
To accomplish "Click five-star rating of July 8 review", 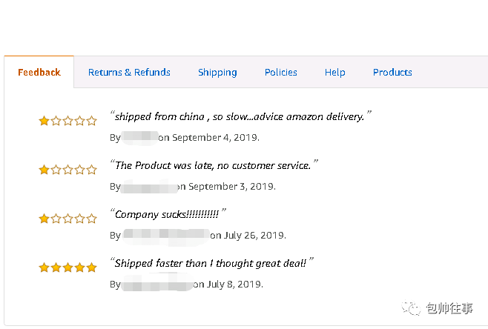I will tap(67, 267).
